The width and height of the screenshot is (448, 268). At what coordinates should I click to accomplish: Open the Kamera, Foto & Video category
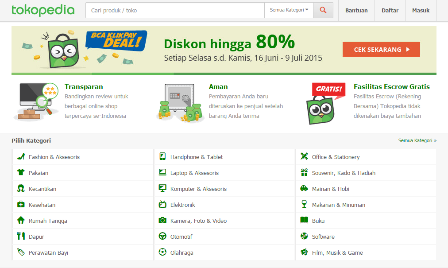224,221
